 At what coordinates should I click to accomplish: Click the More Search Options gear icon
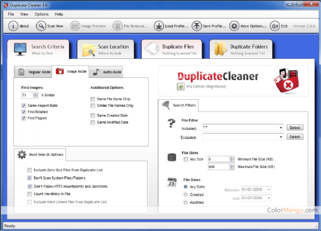(21, 155)
